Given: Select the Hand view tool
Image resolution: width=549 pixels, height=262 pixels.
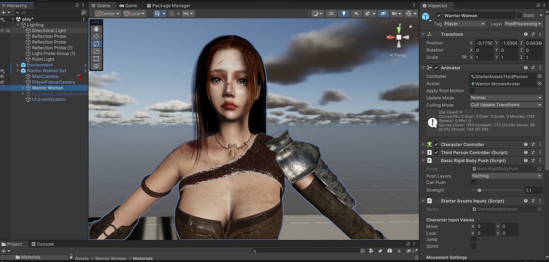Looking at the screenshot, I should point(96,29).
